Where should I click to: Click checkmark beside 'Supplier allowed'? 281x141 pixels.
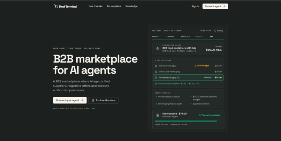point(190,104)
